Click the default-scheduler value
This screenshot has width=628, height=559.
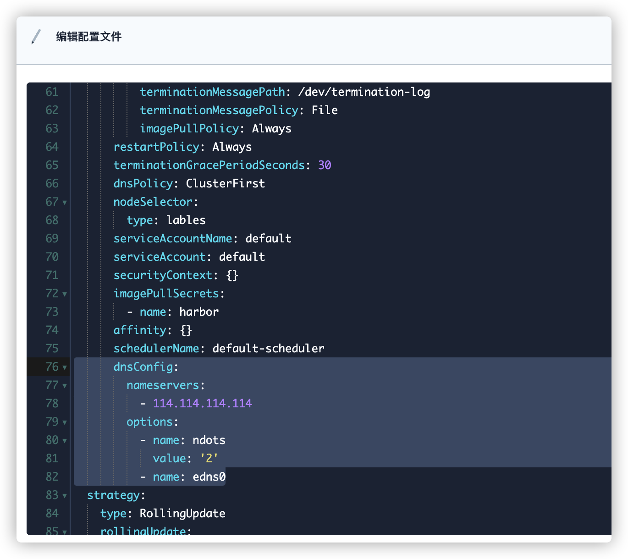[x=269, y=348]
